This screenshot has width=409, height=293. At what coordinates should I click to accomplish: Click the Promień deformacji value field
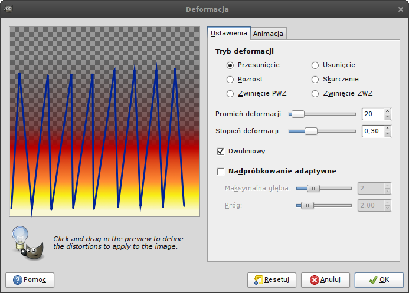tap(372, 114)
